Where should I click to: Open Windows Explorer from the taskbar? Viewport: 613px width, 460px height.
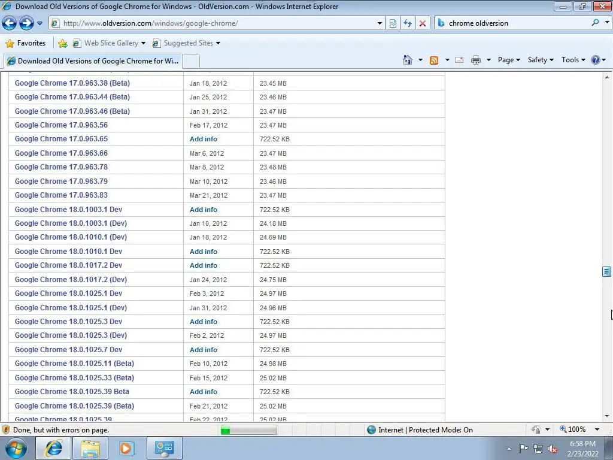coord(90,448)
